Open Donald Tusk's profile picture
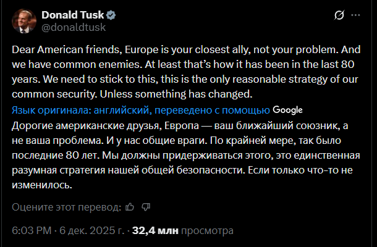Viewport: 377px width, 247px height. coord(23,21)
